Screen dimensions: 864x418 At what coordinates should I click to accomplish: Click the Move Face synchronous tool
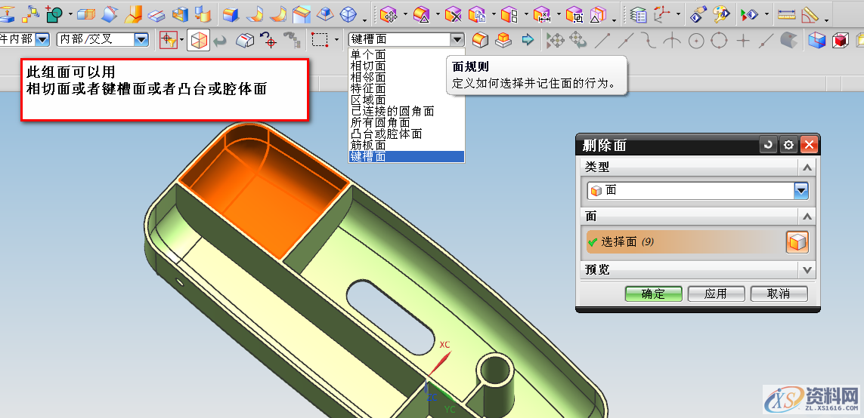click(389, 14)
